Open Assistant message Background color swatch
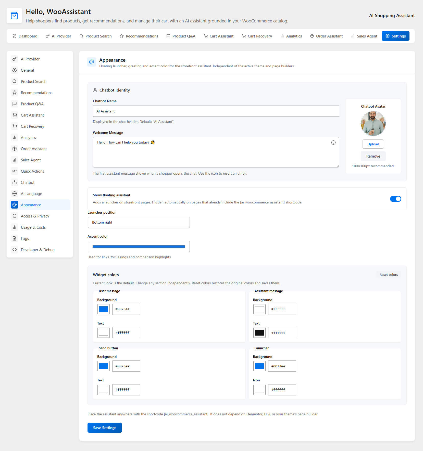The image size is (423, 451). (259, 309)
